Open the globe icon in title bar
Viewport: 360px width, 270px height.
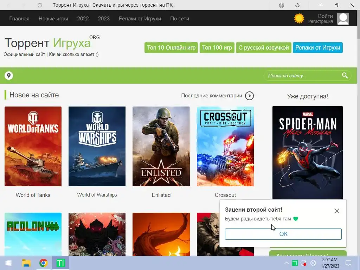point(282,5)
